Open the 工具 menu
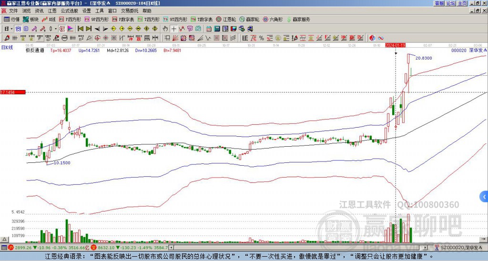The height and width of the screenshot is (261, 488). pos(100,11)
